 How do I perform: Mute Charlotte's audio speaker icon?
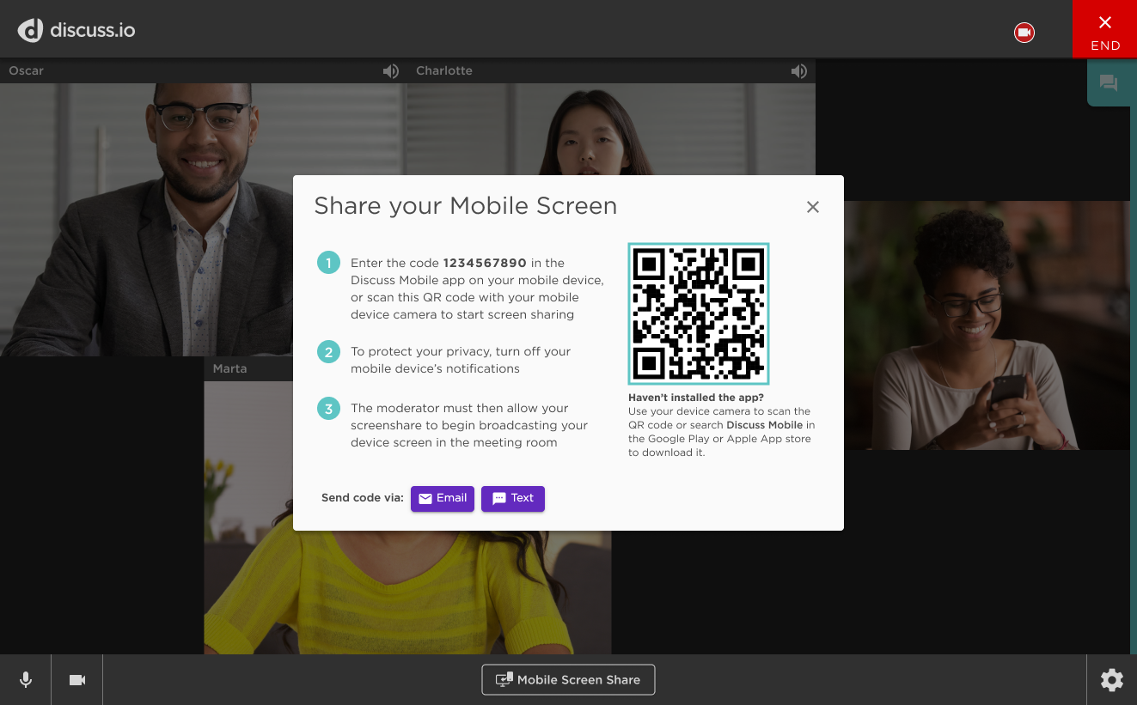[x=799, y=71]
